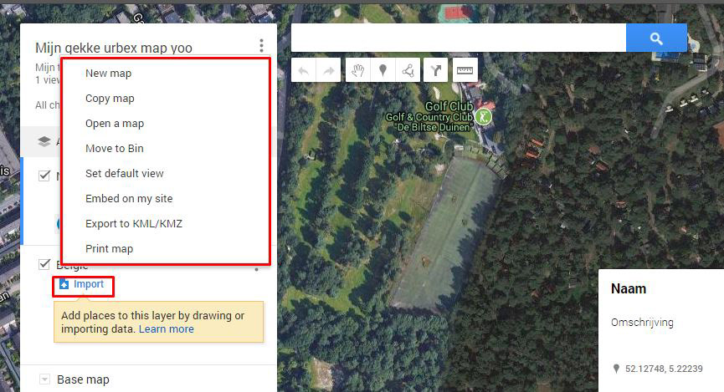Select the measure distances ruler tool
The image size is (724, 392).
pos(465,70)
